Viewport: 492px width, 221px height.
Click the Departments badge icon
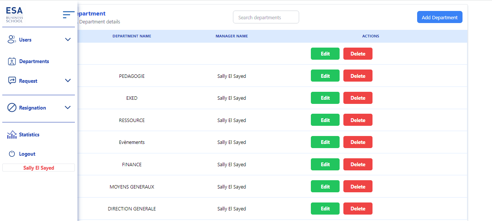tap(11, 61)
